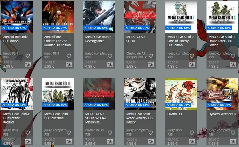Favorite Metal Gear Solid HD Collection heart

[x=69, y=133]
